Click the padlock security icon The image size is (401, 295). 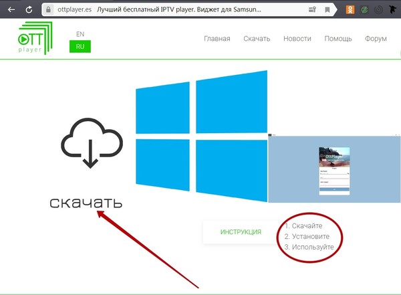pos(48,10)
